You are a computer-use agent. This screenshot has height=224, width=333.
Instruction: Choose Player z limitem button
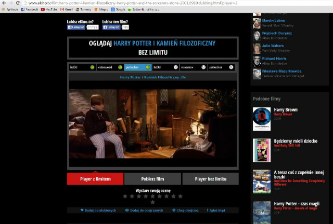pyautogui.click(x=95, y=179)
